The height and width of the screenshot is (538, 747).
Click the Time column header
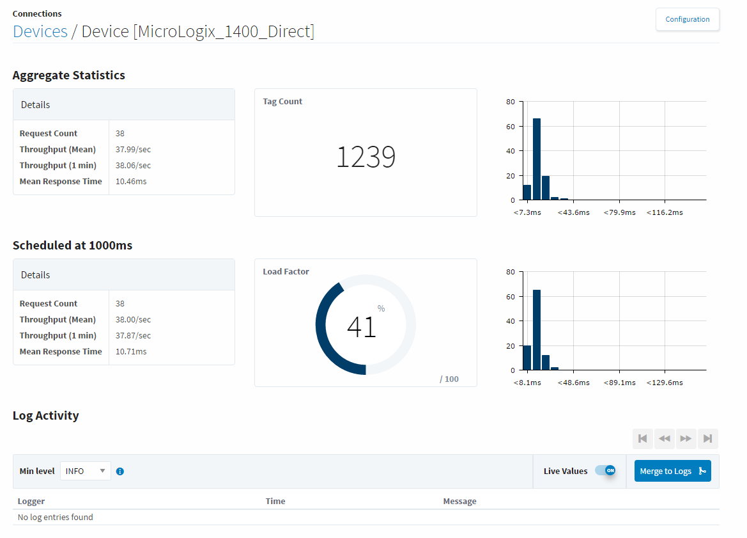(275, 501)
